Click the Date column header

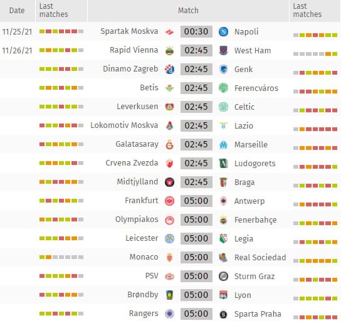pos(17,11)
